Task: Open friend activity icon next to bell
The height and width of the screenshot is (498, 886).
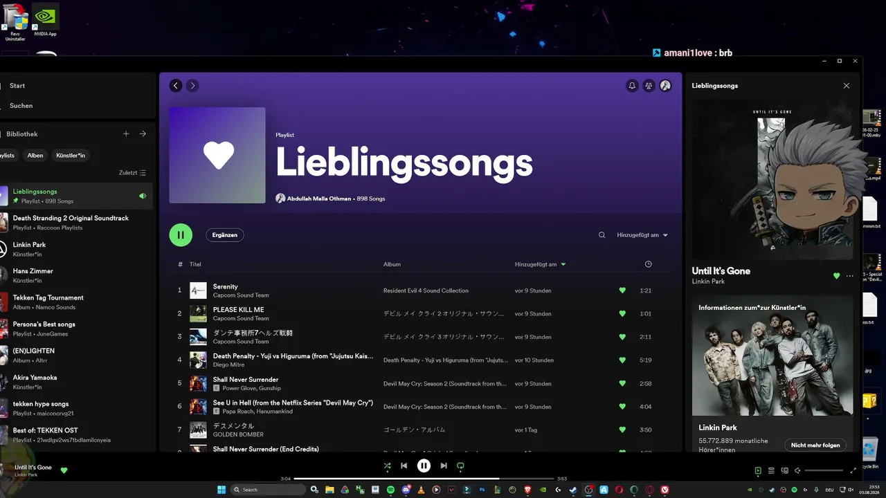Action: [x=649, y=86]
